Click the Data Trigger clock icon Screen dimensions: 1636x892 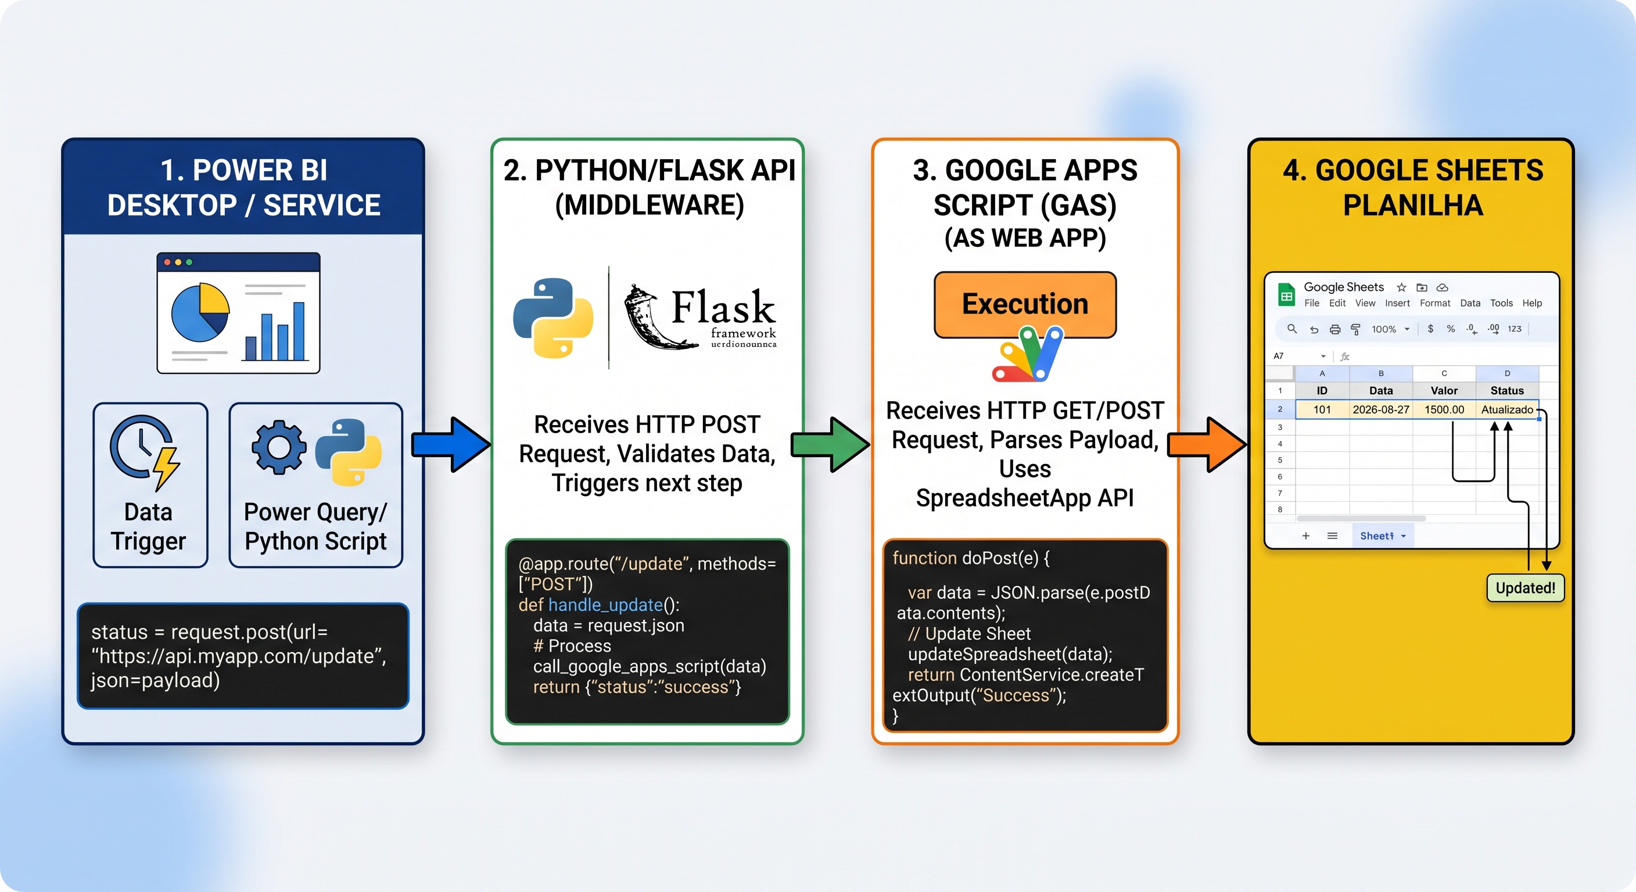145,454
